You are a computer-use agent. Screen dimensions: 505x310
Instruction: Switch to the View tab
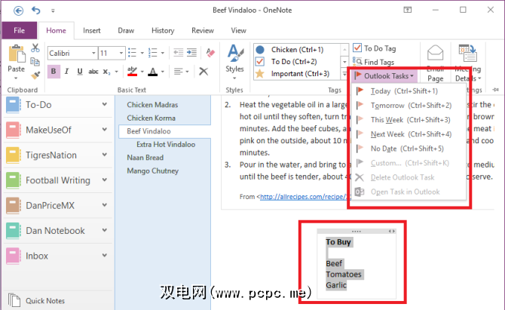239,31
